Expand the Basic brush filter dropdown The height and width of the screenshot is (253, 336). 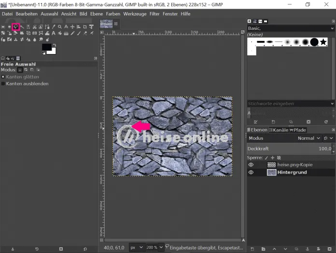[x=332, y=28]
